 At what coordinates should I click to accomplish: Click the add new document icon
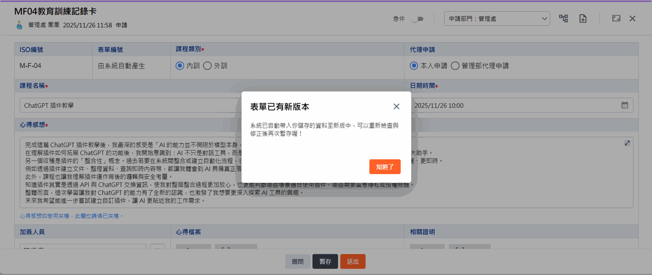click(x=583, y=19)
